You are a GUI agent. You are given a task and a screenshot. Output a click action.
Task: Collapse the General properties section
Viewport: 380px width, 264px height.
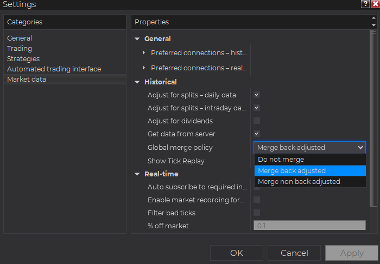point(137,39)
